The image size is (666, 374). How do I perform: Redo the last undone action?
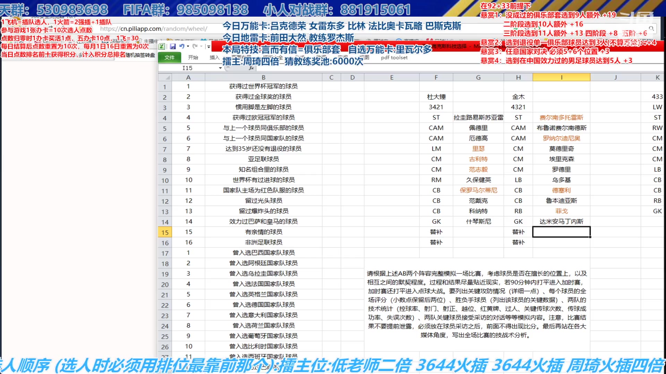click(x=195, y=46)
